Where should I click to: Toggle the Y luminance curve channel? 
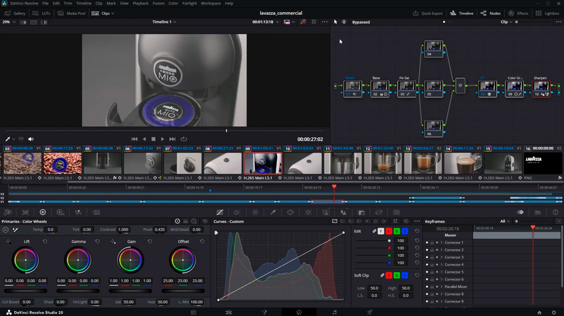click(x=381, y=231)
